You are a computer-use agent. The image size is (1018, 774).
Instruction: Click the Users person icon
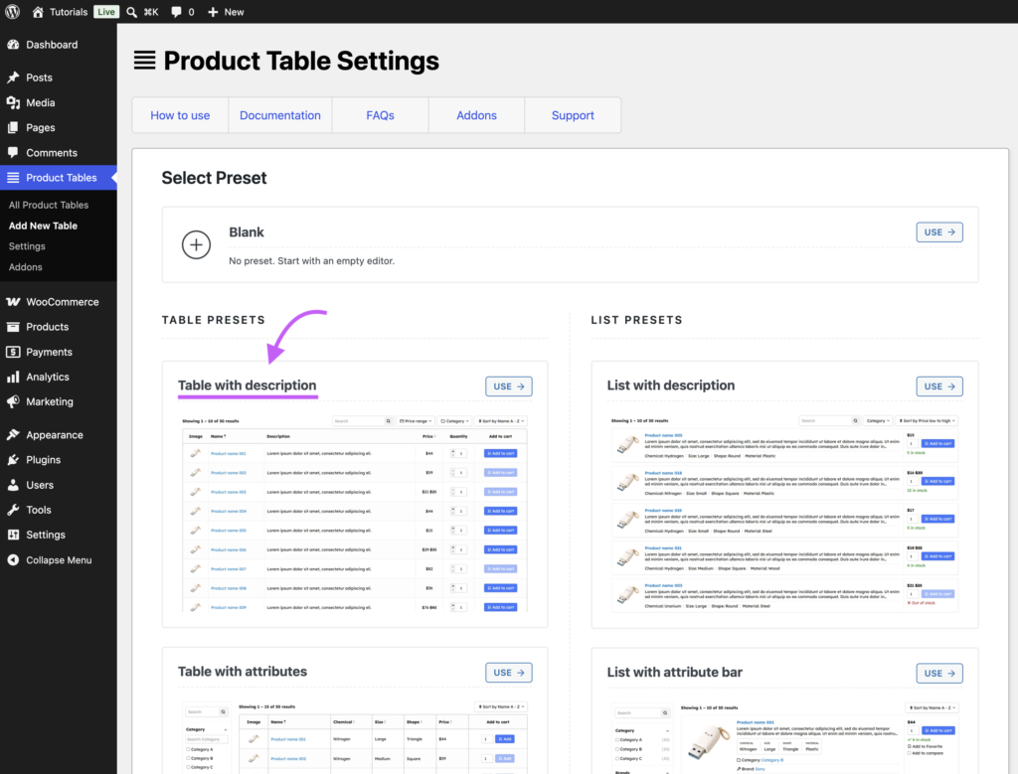click(x=13, y=485)
